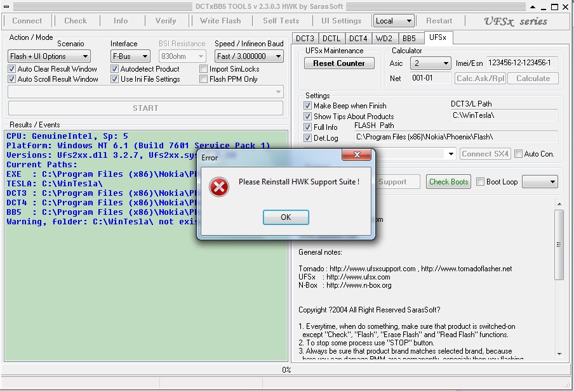Toggle the Full Info checkbox
574x391 pixels.
pos(307,127)
